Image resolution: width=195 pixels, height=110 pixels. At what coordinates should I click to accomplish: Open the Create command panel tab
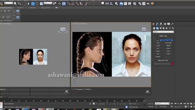click(154, 24)
